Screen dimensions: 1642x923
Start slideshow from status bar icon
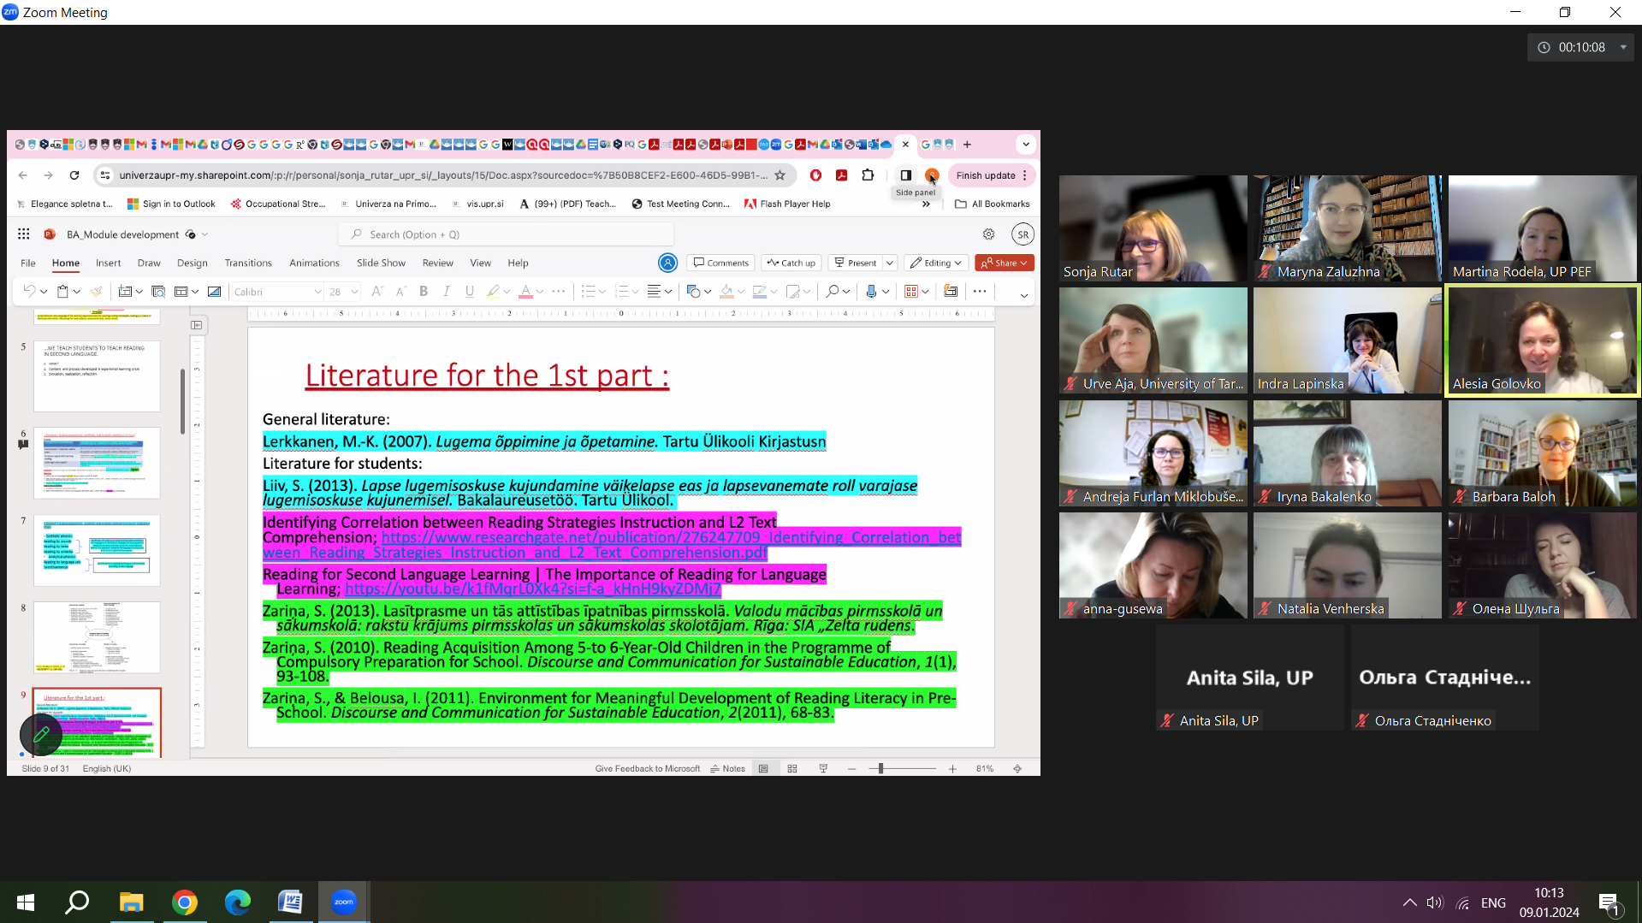[x=823, y=769]
